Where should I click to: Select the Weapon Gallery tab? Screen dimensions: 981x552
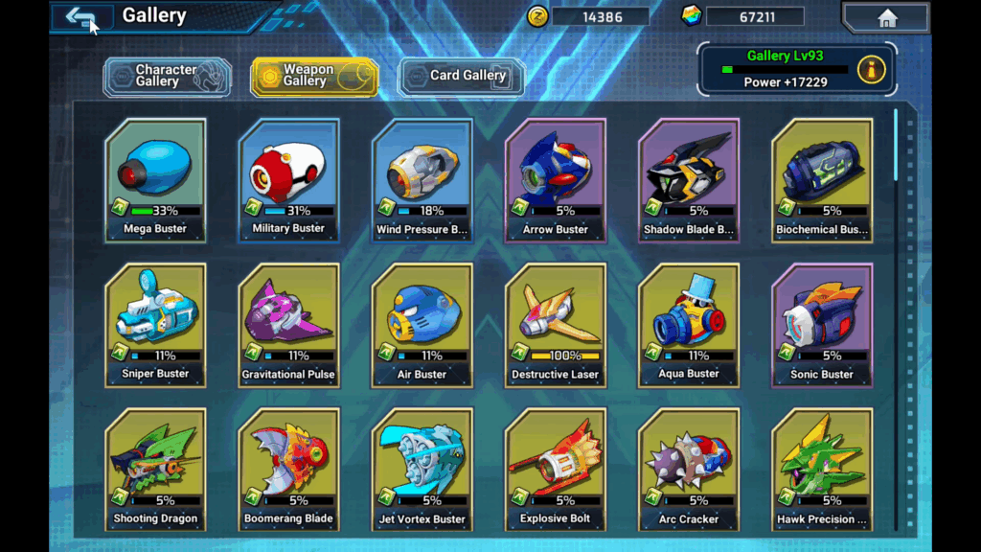314,77
